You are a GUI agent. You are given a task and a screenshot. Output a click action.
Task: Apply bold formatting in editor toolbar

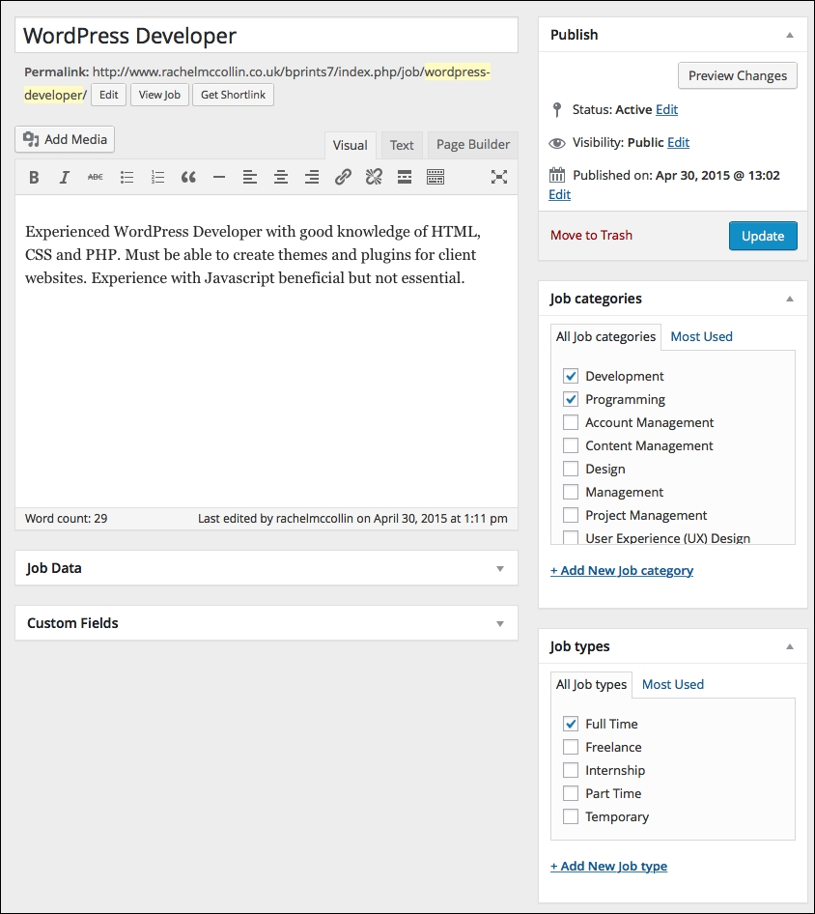(34, 177)
